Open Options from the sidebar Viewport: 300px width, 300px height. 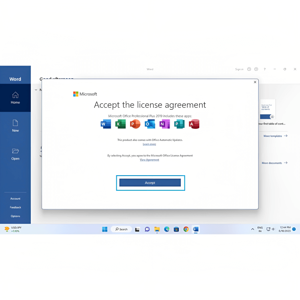pyautogui.click(x=15, y=216)
